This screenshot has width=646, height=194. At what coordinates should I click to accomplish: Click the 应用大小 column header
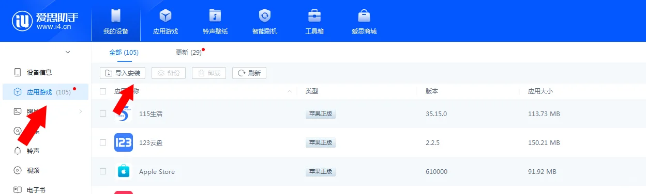click(540, 91)
